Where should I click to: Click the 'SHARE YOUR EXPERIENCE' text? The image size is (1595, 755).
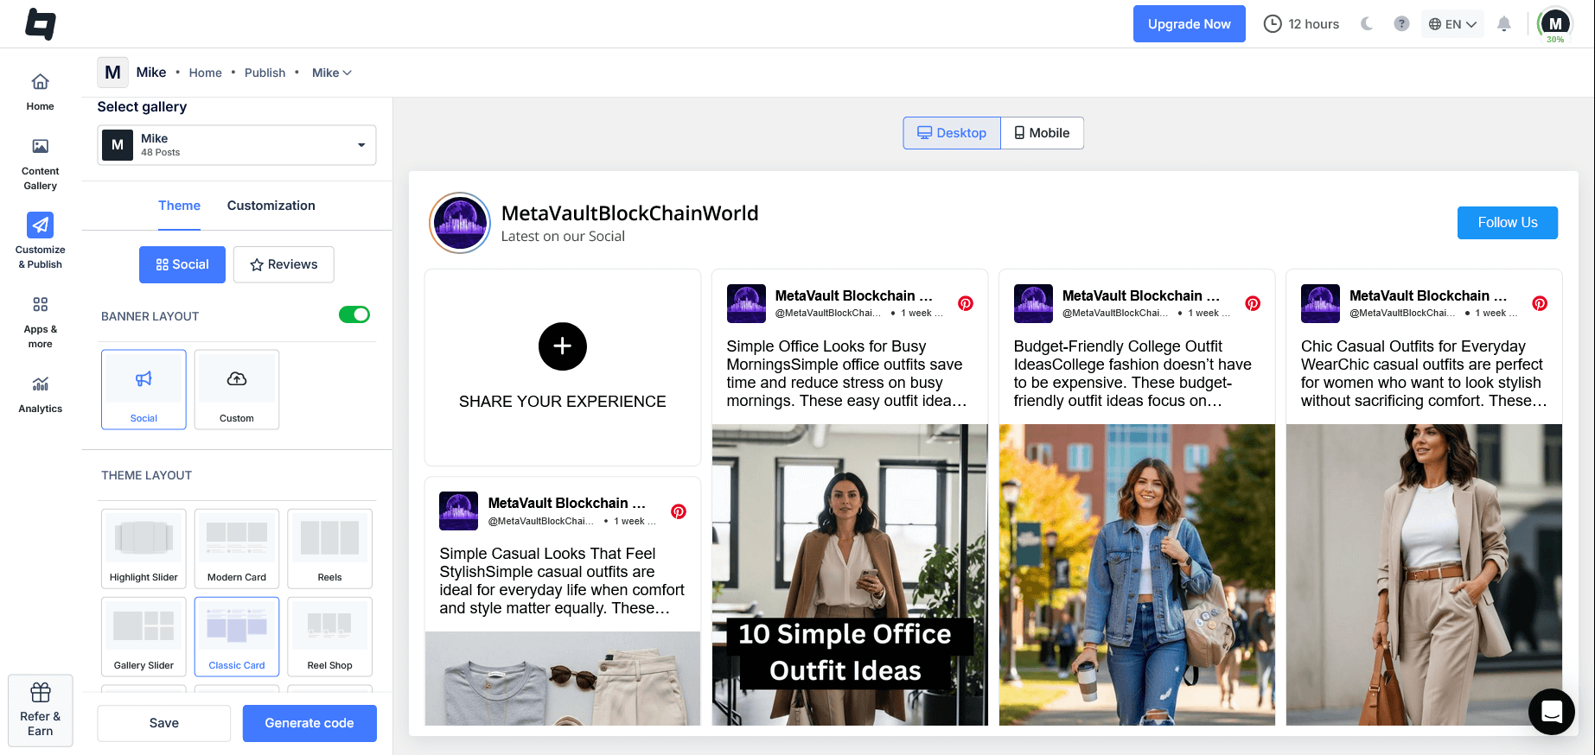(x=563, y=402)
